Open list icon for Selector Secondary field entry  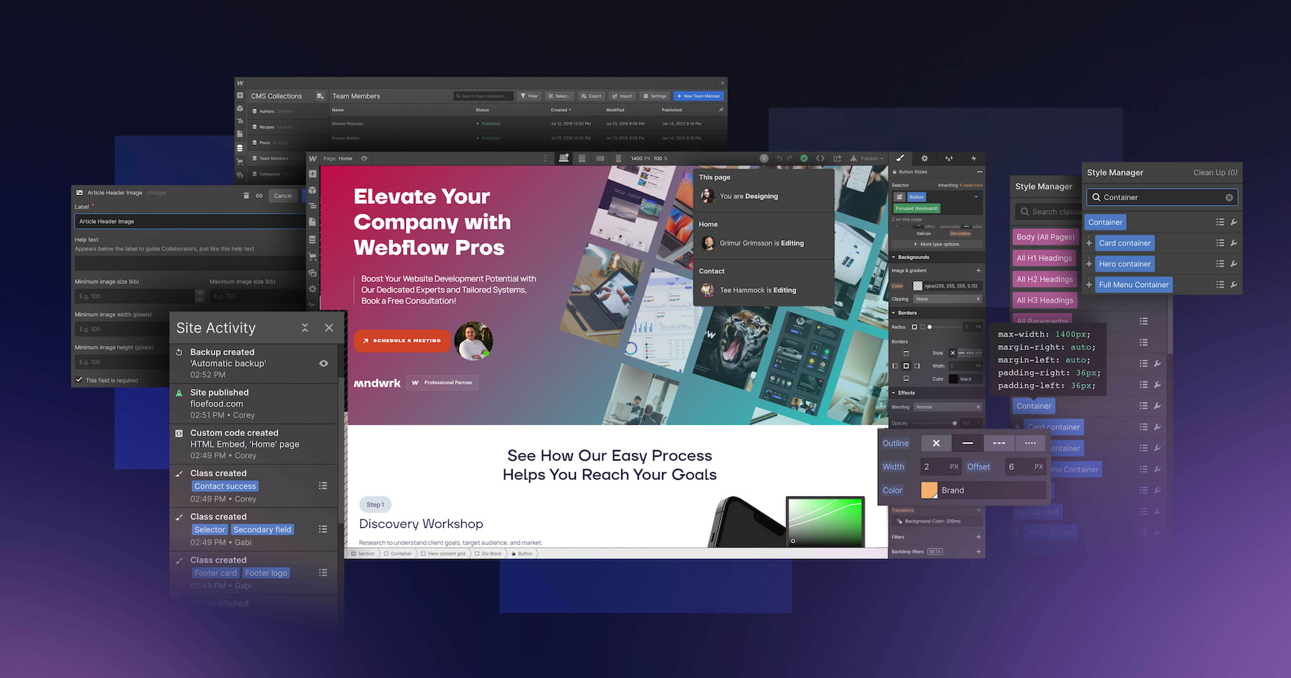[x=323, y=529]
